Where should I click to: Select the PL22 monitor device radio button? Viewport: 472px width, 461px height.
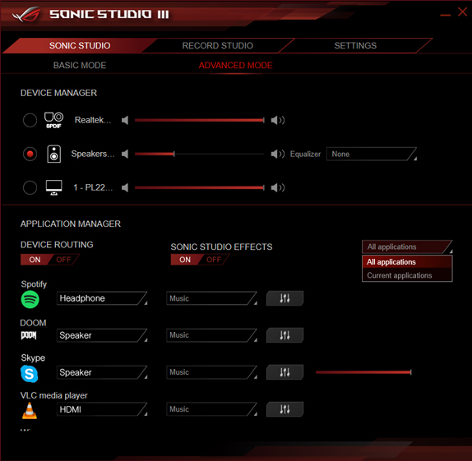coord(30,188)
